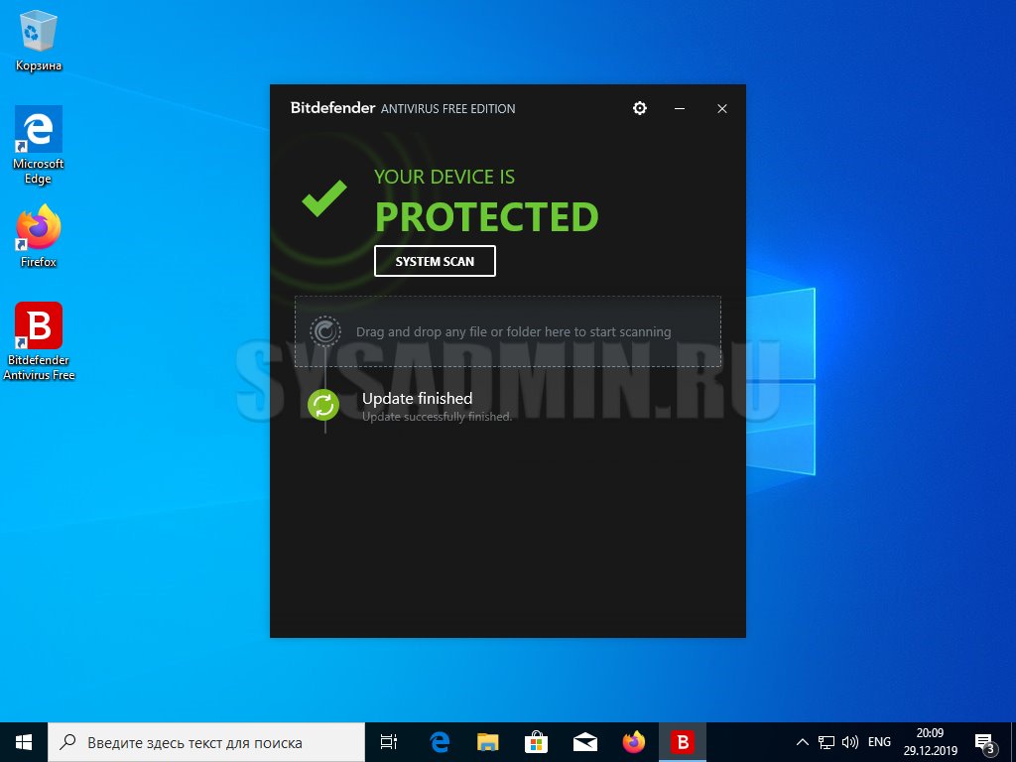Minimize the Bitdefender window
1016x762 pixels.
(680, 108)
